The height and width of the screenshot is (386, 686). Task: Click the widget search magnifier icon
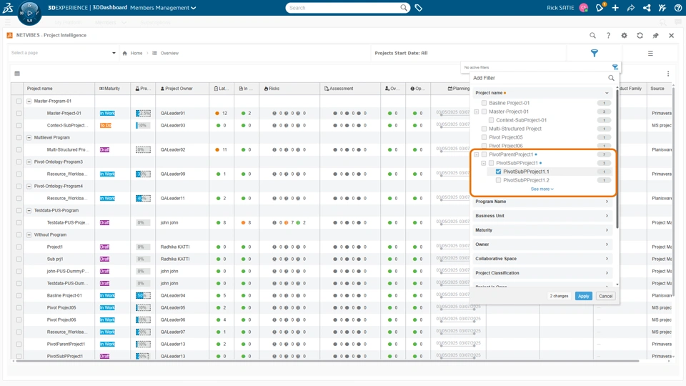point(592,36)
